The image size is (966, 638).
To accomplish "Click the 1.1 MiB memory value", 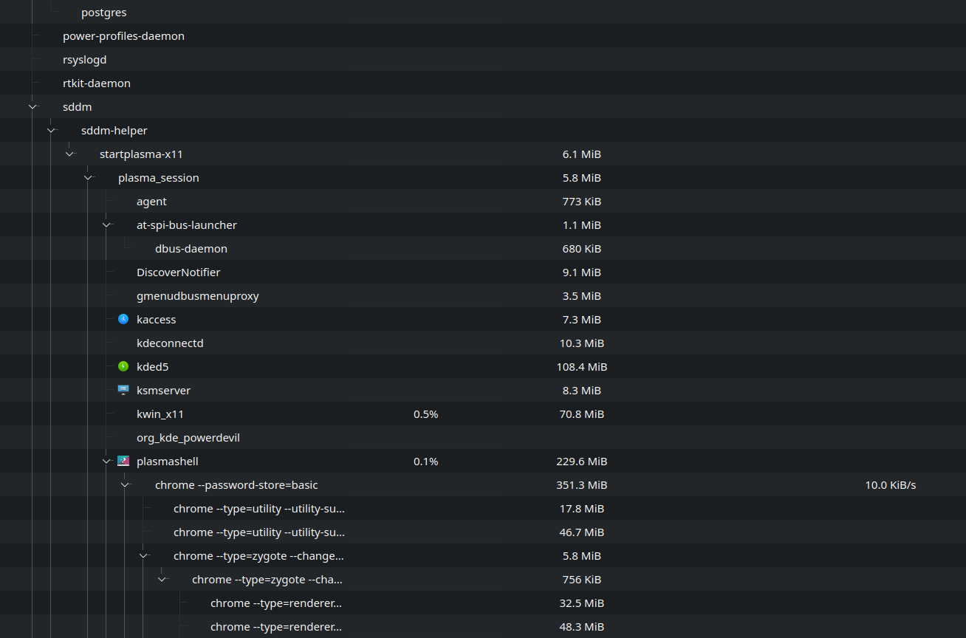I will pyautogui.click(x=582, y=224).
